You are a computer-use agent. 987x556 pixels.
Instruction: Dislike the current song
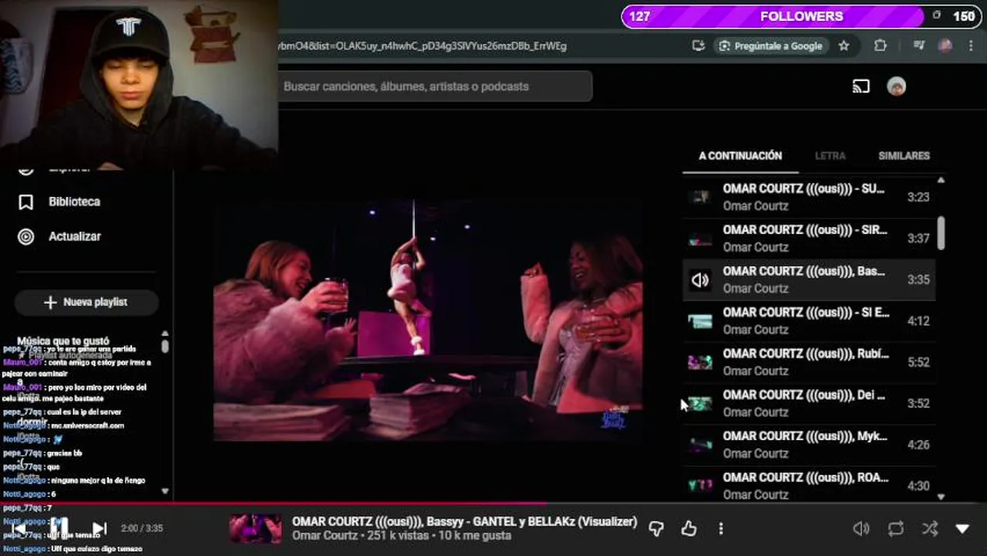tap(656, 528)
